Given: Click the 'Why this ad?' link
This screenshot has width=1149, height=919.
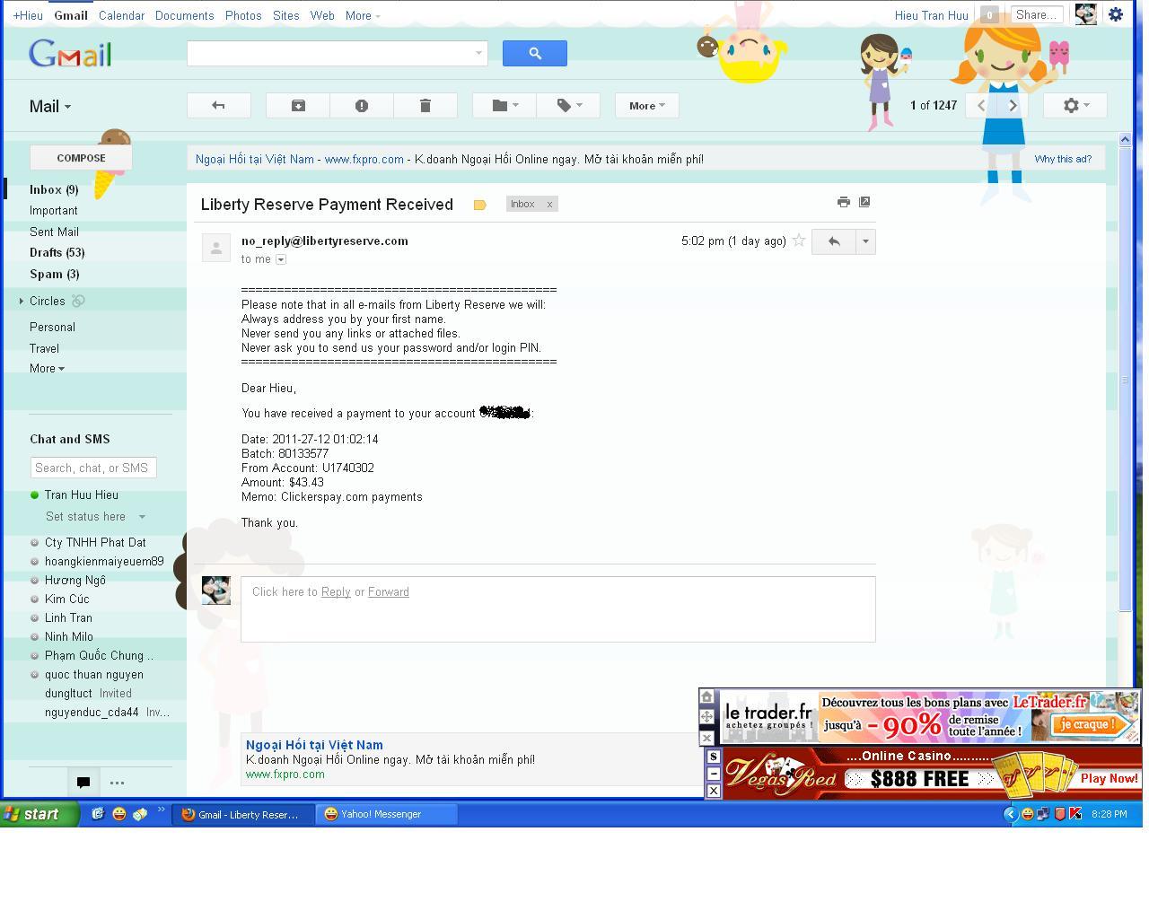Looking at the screenshot, I should (1063, 159).
